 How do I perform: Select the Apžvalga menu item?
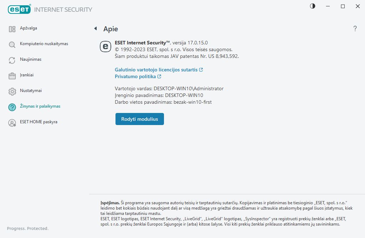29,28
